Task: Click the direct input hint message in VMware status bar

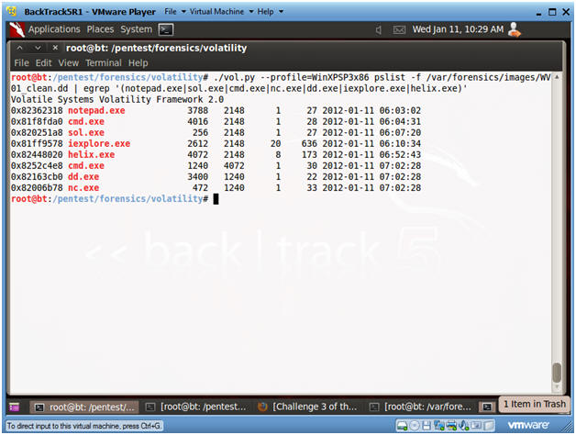Action: 83,426
